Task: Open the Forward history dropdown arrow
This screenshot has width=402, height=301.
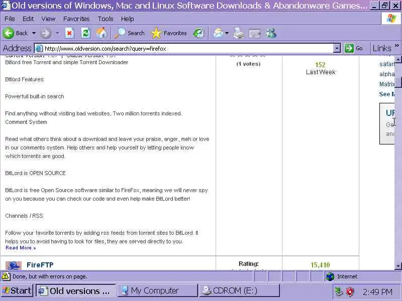Action: click(x=57, y=33)
